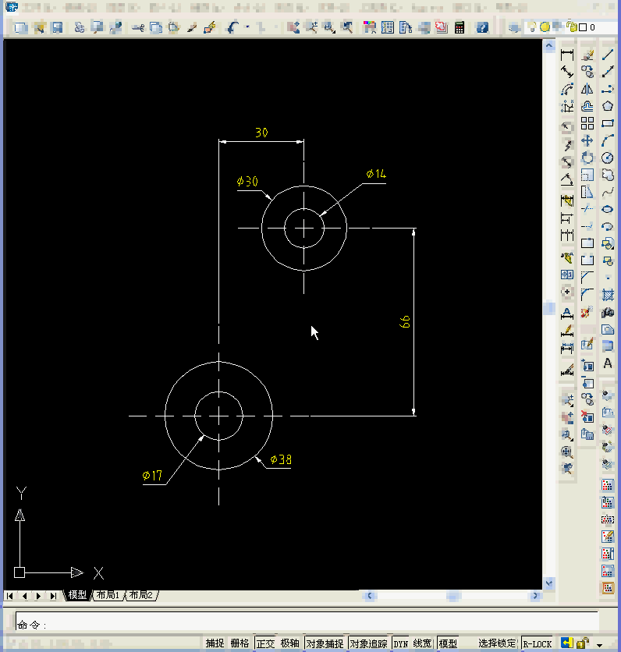621x652 pixels.
Task: Switch to the 布局2 layout tab
Action: click(x=141, y=595)
